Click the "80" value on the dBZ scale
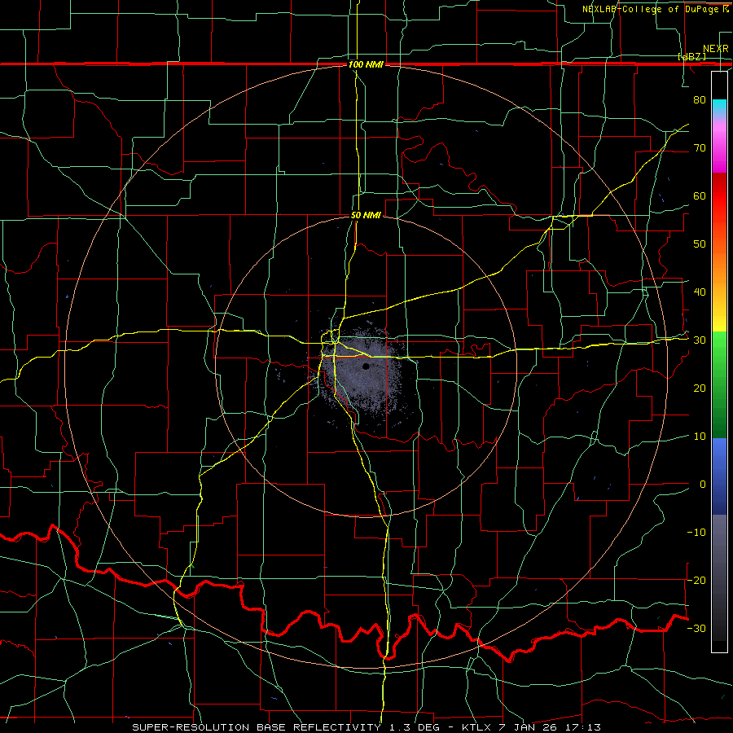Viewport: 733px width, 733px height. pos(700,100)
